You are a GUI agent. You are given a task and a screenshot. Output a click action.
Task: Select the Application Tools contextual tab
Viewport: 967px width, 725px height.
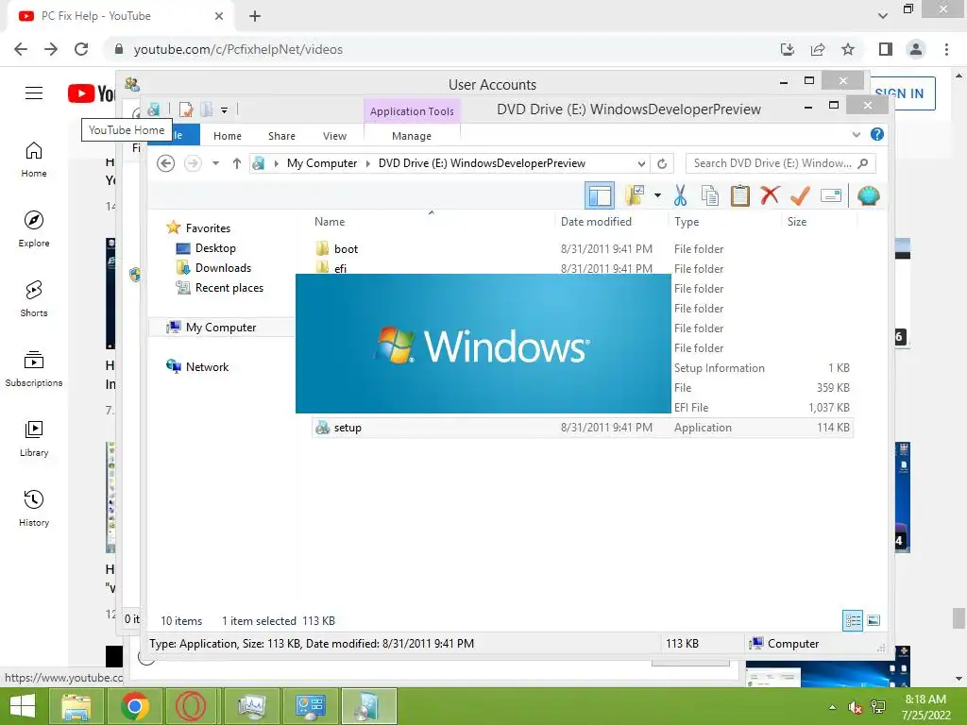click(x=412, y=111)
